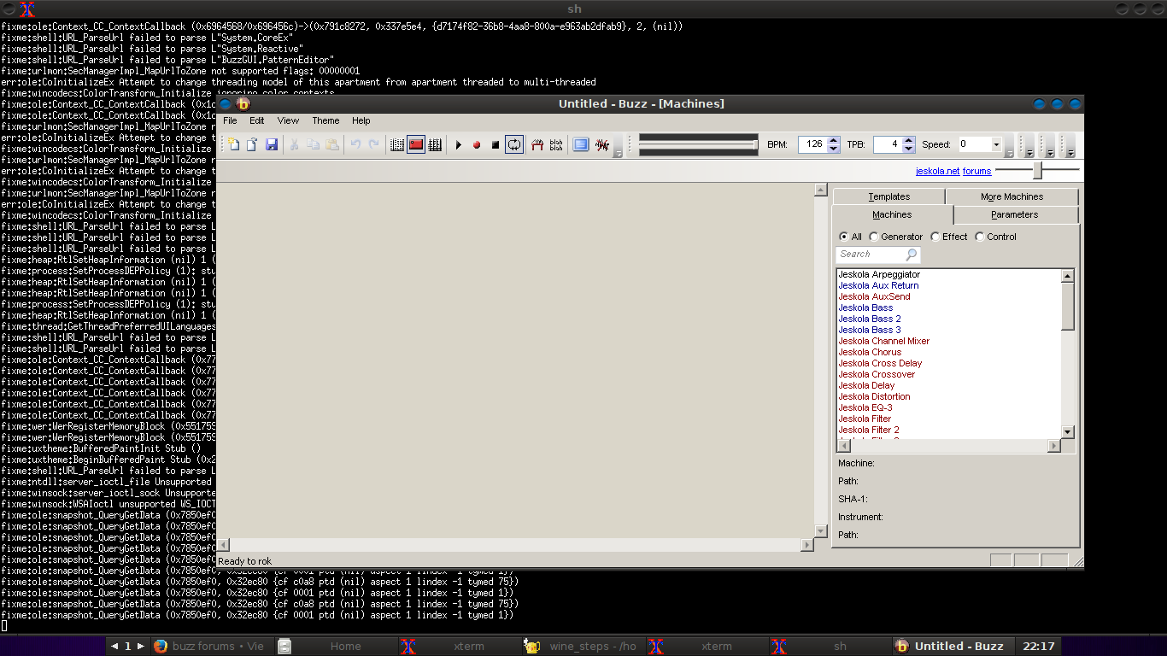Select Jeskola Distortion in list
The height and width of the screenshot is (656, 1167).
(874, 396)
